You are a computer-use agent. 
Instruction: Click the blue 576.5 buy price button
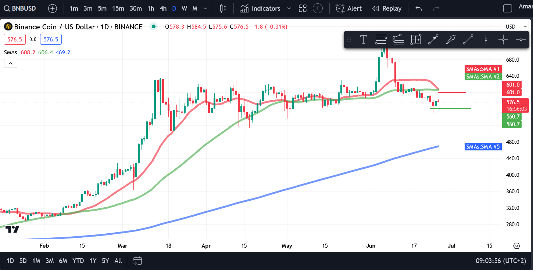[51, 39]
